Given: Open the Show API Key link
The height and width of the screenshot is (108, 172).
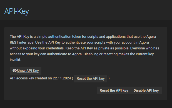Looking at the screenshot, I should [28, 71].
